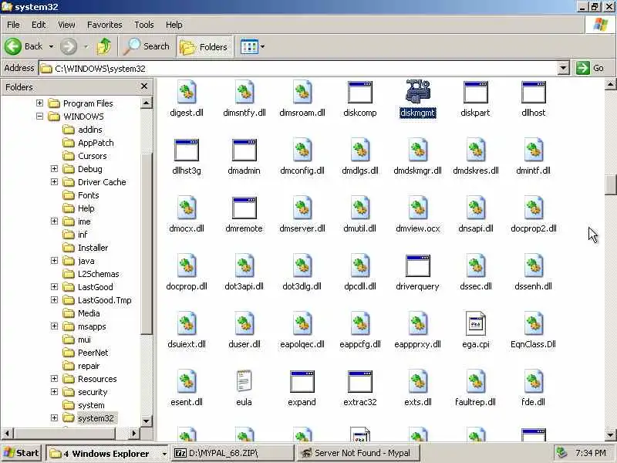Switch to Server Not Found Mypal window
Image resolution: width=617 pixels, height=463 pixels.
point(357,454)
